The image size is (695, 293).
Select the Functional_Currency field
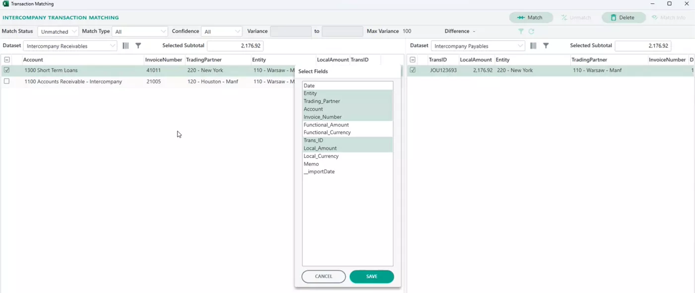point(347,133)
